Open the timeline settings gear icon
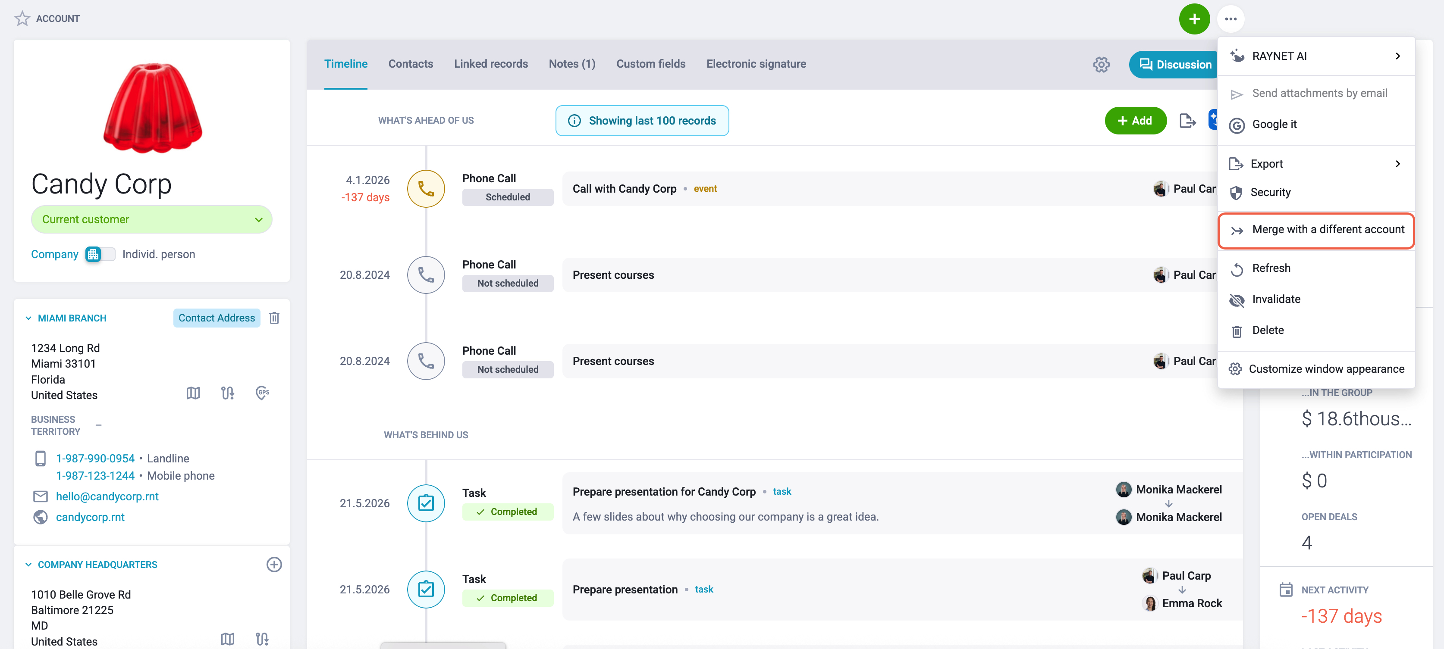 1101,64
